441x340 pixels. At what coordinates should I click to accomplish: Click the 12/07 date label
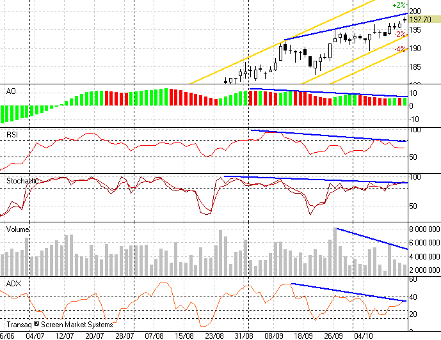tap(65, 336)
